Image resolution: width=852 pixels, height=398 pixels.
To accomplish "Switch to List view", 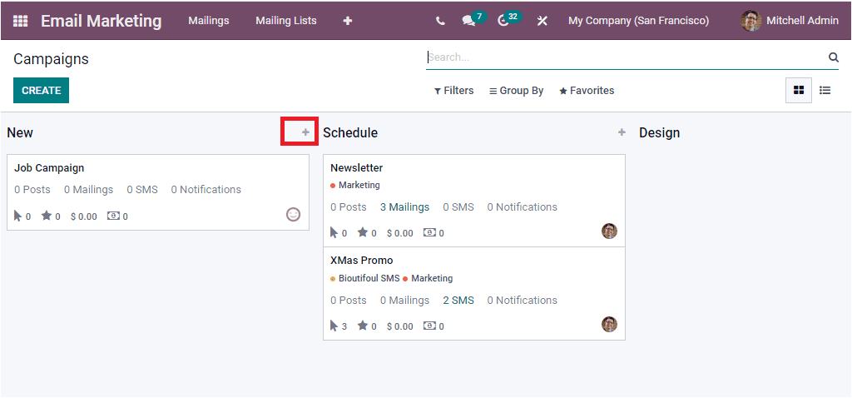I will [x=825, y=90].
